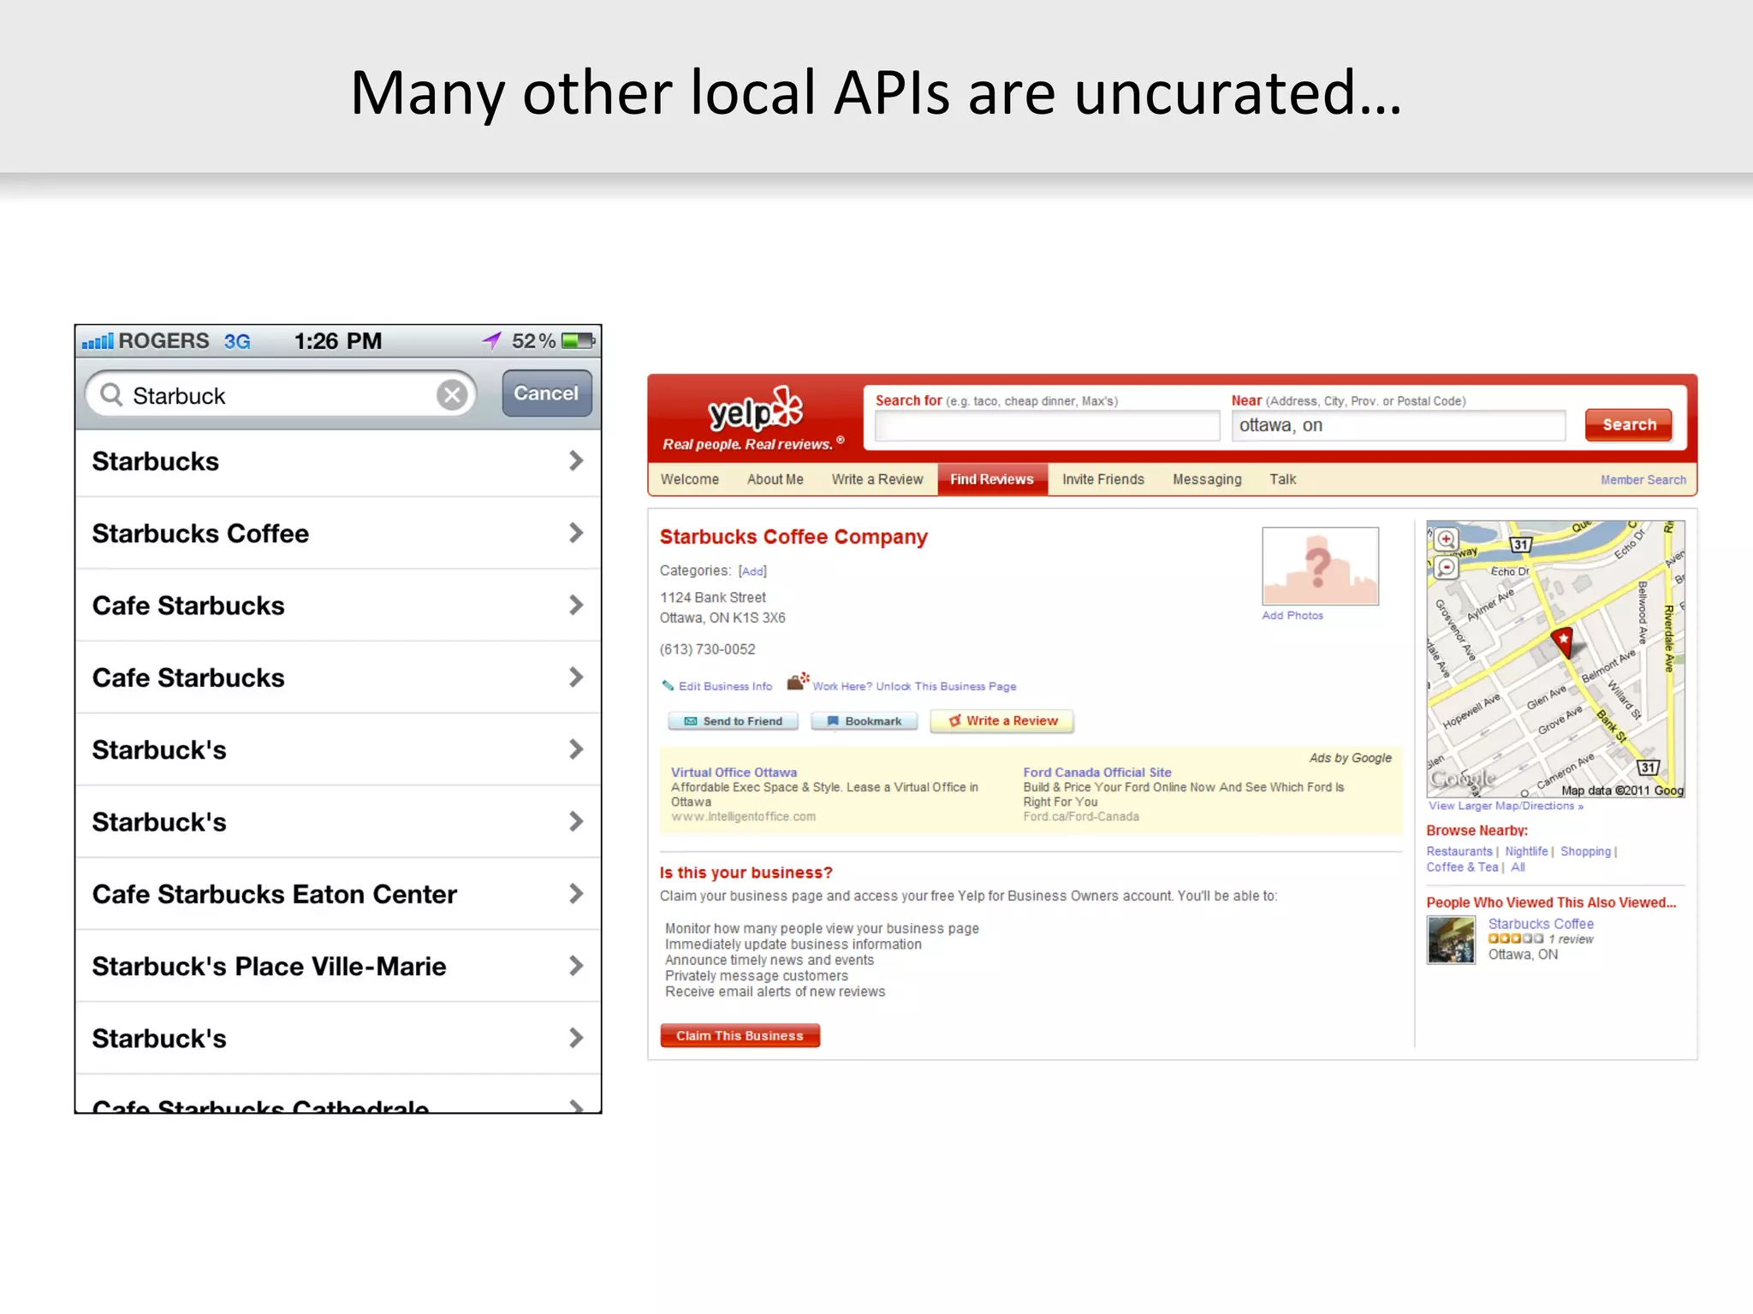Screen dimensions: 1753x1314
Task: Click the Send to Friend button
Action: 734,721
